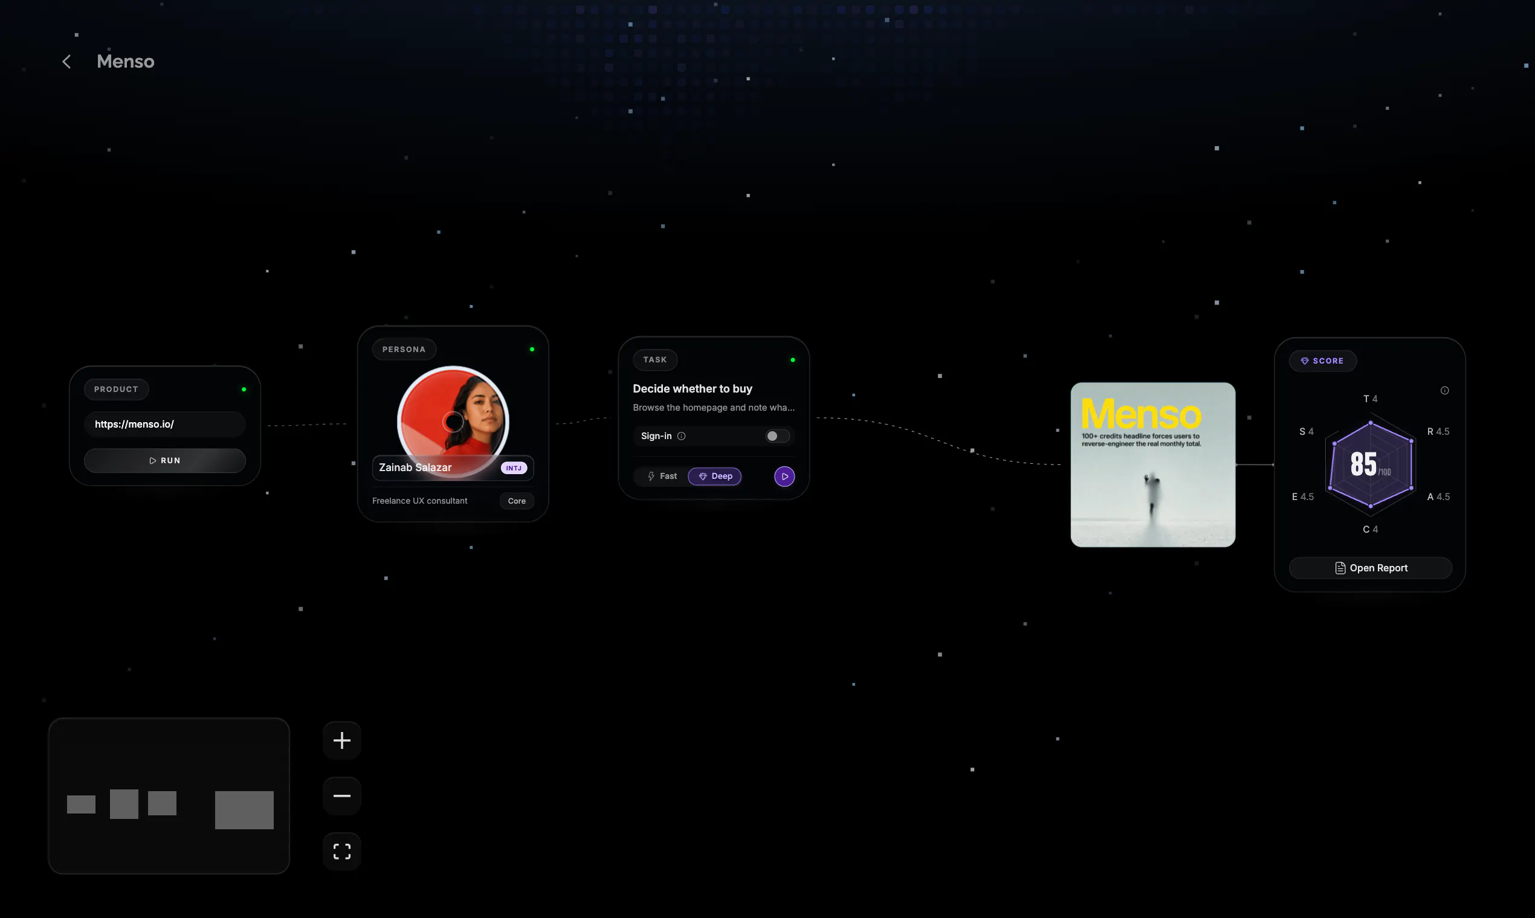Click the 'Browse the homepage' task description
The width and height of the screenshot is (1535, 918).
714,408
